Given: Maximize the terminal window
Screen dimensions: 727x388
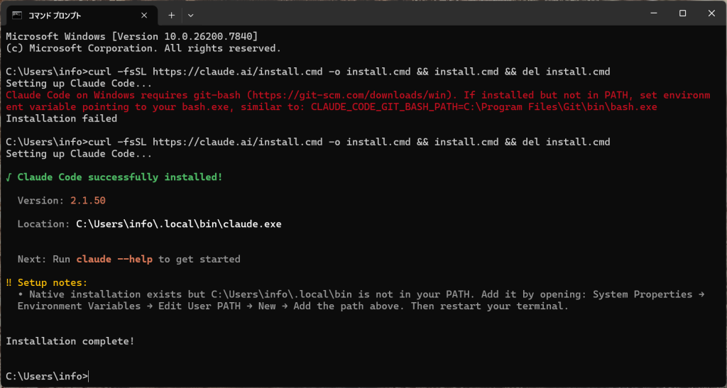Looking at the screenshot, I should point(682,13).
